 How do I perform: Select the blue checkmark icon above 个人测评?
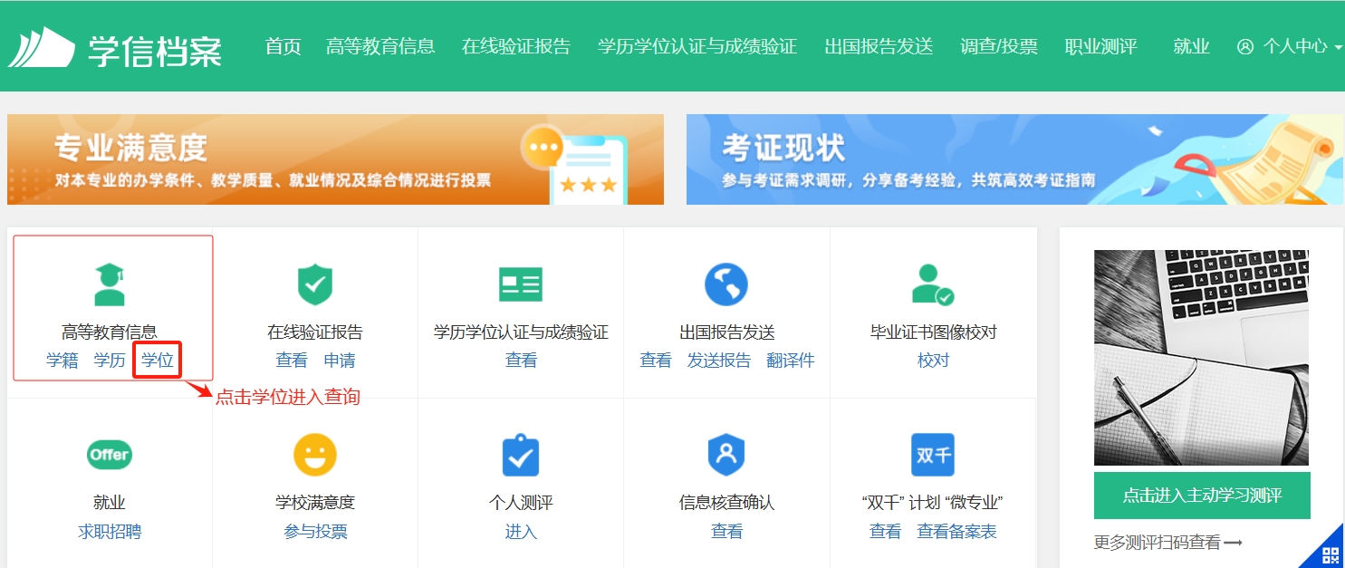pyautogui.click(x=521, y=455)
